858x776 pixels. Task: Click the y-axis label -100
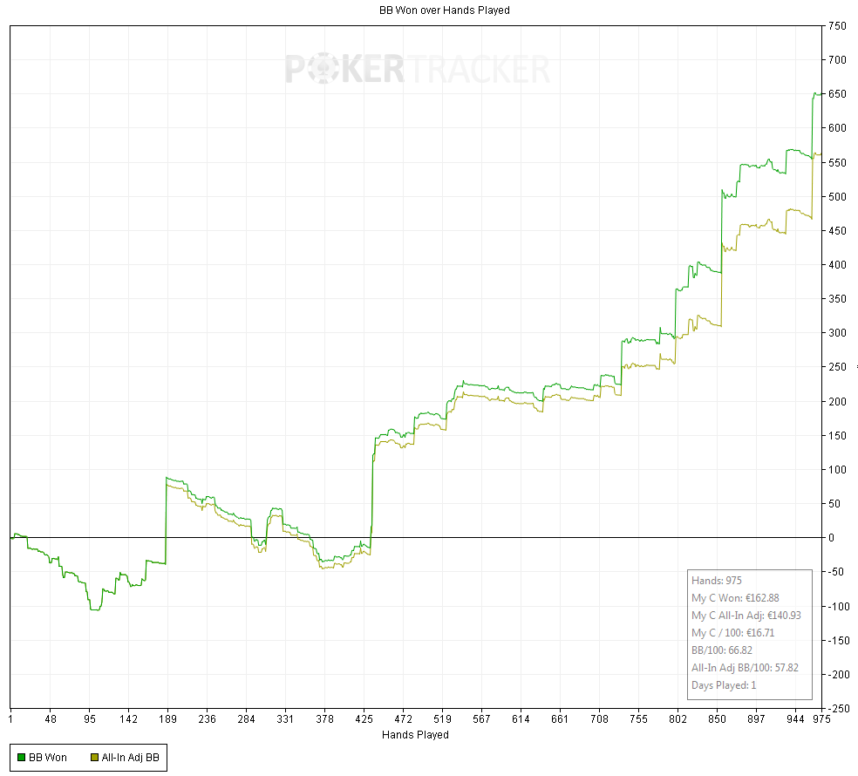[x=839, y=606]
